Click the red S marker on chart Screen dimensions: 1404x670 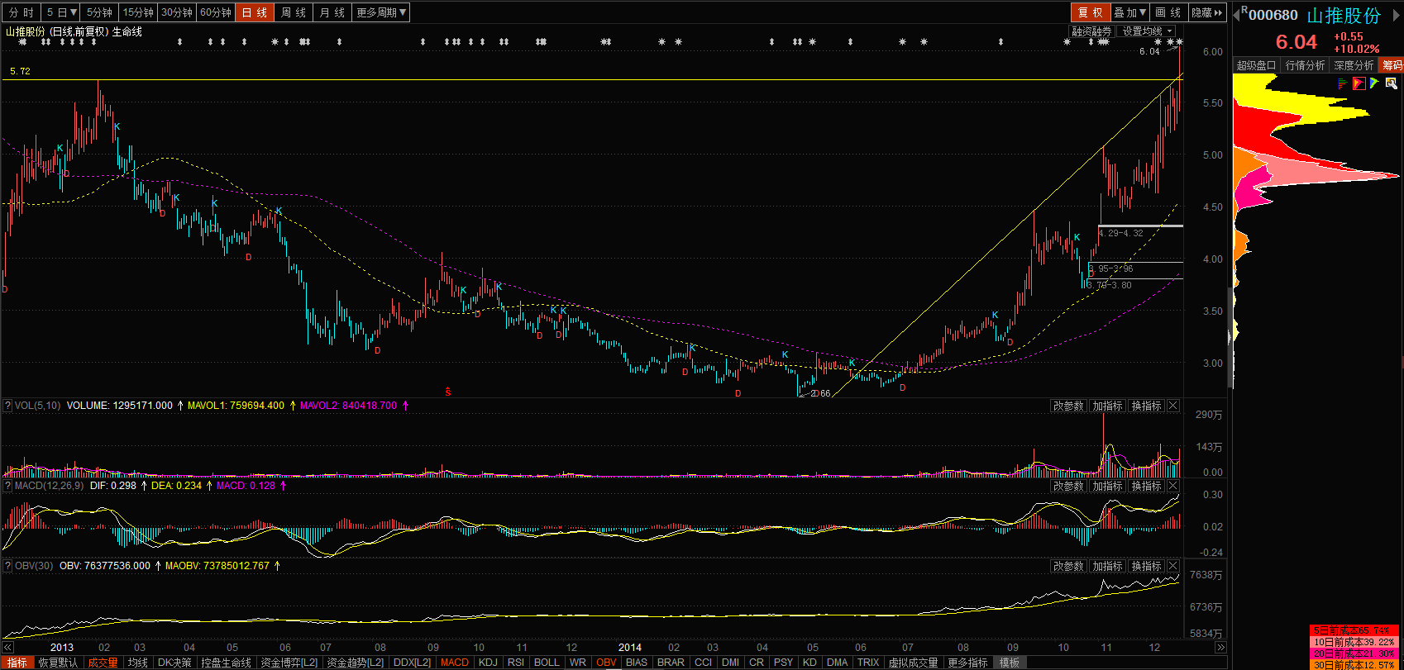(x=448, y=392)
